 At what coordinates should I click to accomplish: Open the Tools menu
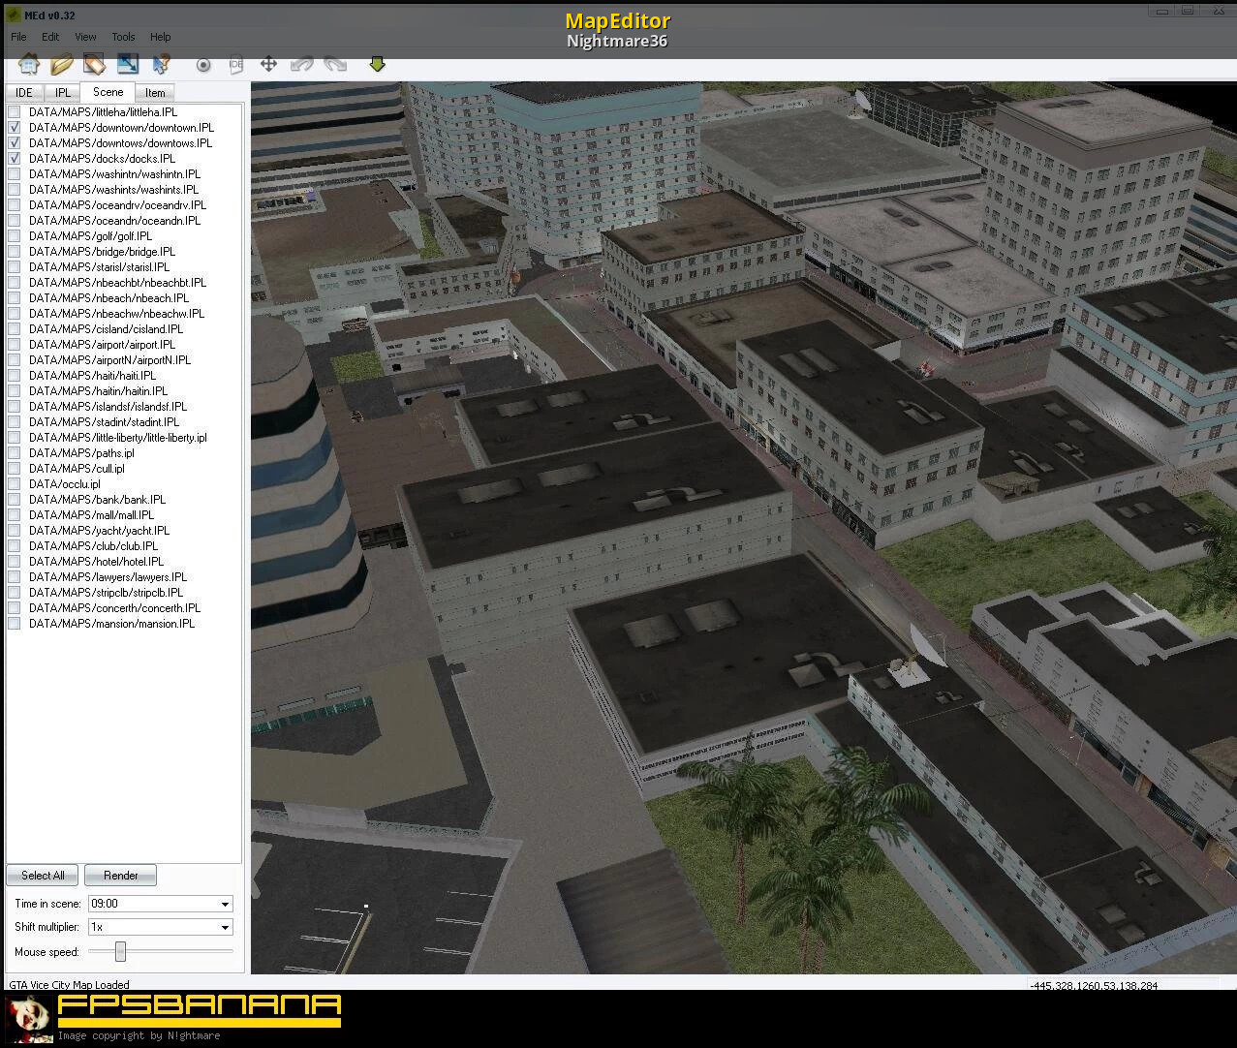123,37
